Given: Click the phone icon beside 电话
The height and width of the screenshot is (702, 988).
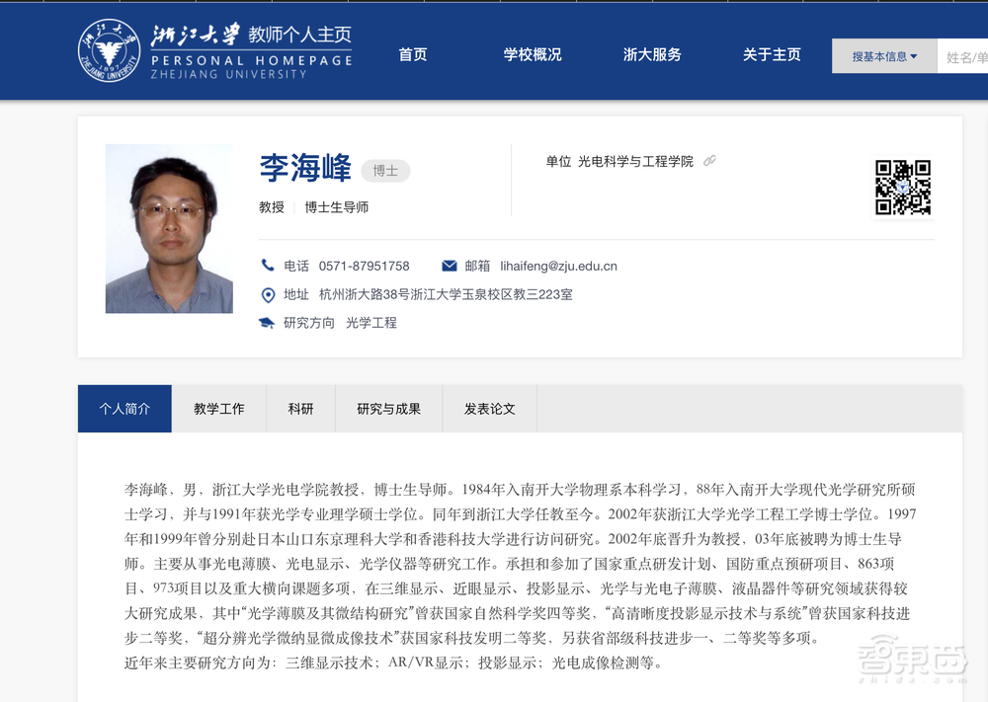Looking at the screenshot, I should [268, 265].
